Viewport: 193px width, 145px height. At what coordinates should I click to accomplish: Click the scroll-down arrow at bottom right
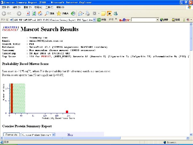[x=191, y=135]
